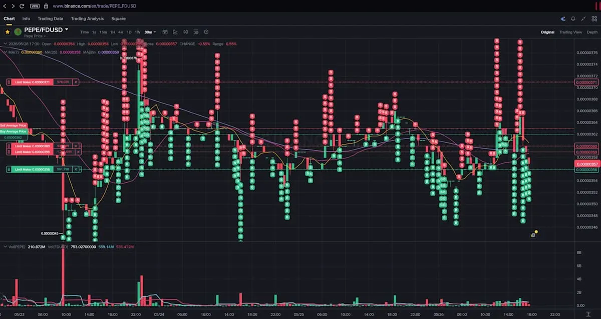Select the 15m interval
This screenshot has height=319, width=601.
pyautogui.click(x=103, y=32)
